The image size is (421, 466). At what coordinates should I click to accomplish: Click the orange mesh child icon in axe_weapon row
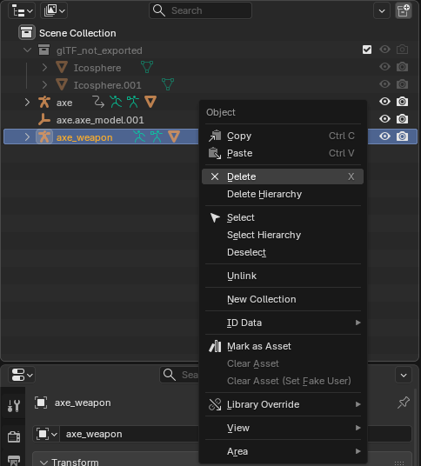point(174,136)
